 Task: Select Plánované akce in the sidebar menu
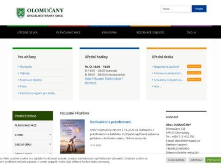point(33,125)
